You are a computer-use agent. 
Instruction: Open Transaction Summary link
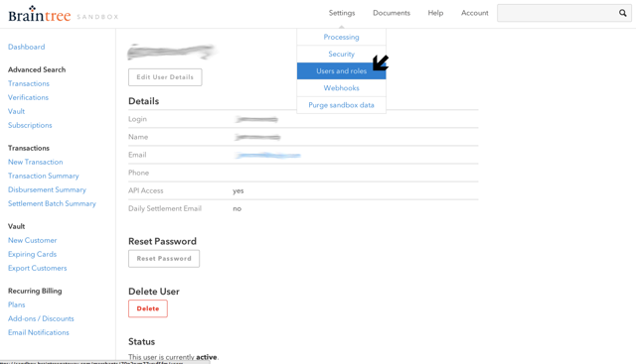[x=44, y=176]
